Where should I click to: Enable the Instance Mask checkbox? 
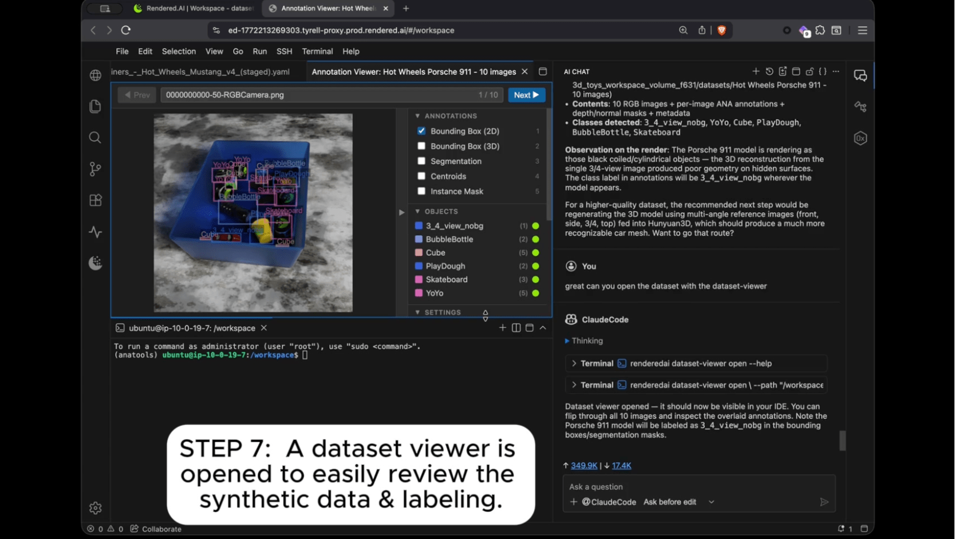click(x=421, y=191)
